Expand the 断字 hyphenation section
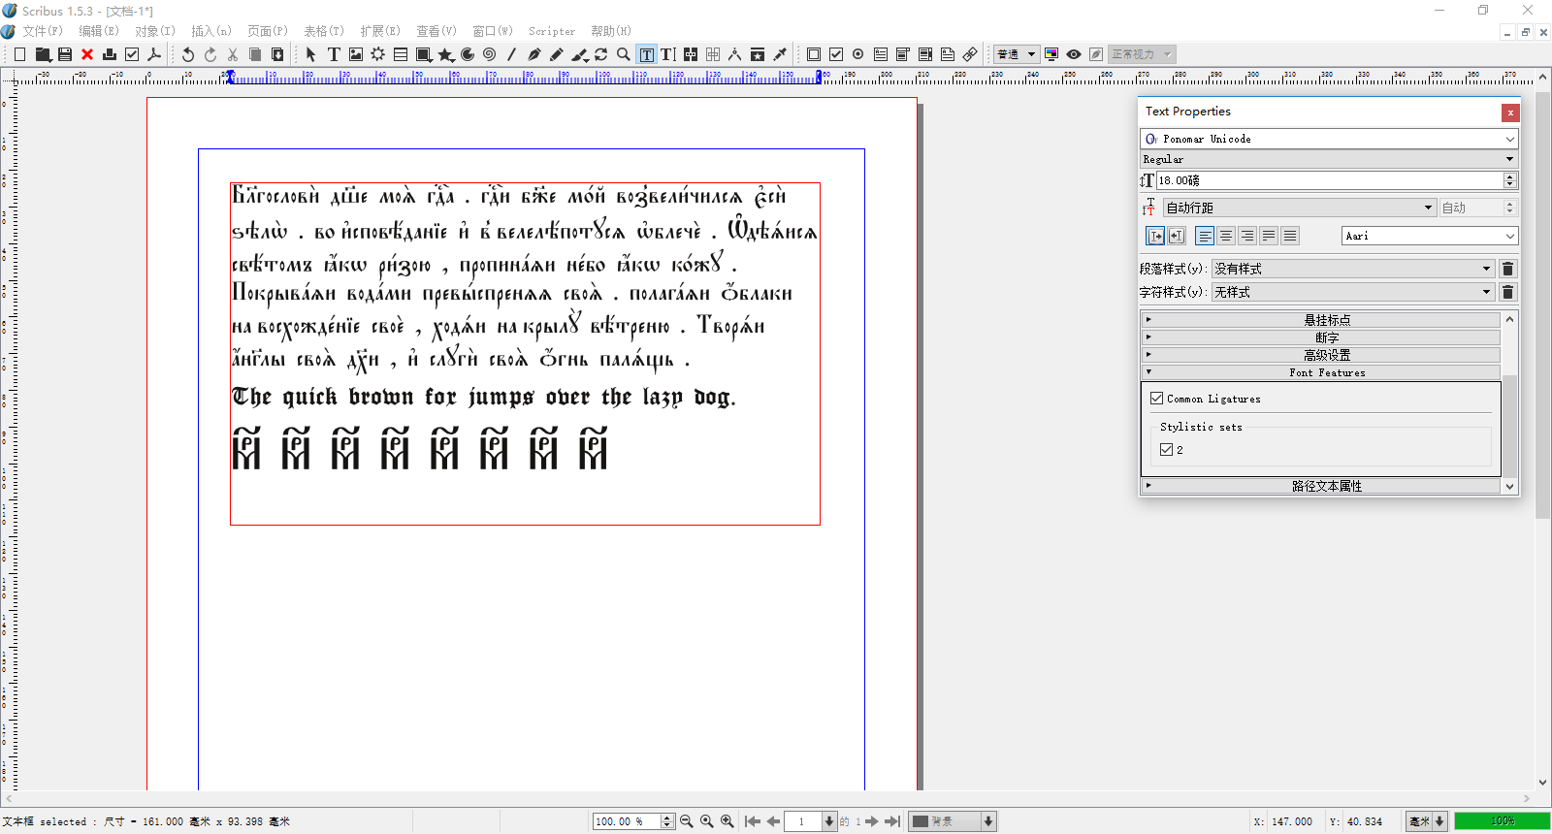Viewport: 1552px width, 834px height. click(x=1321, y=337)
